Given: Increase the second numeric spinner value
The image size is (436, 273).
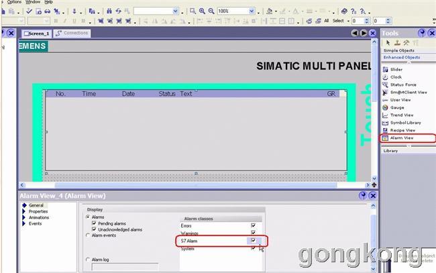Looking at the screenshot, I should tap(388, 19).
